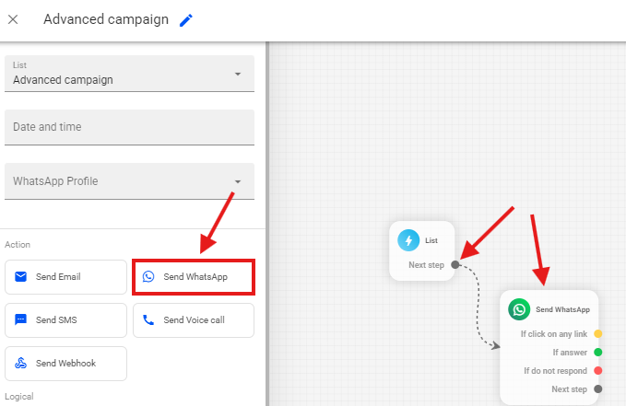Click the webhook icon in the action panel
The height and width of the screenshot is (406, 626).
coord(21,364)
